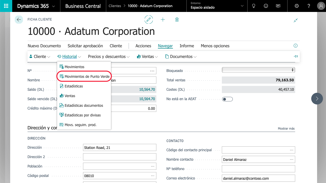Create new record with plus icon
The width and height of the screenshot is (326, 183).
click(163, 20)
